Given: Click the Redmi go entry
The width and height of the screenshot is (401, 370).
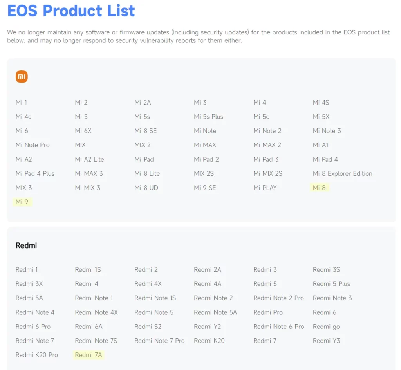Looking at the screenshot, I should (x=326, y=327).
